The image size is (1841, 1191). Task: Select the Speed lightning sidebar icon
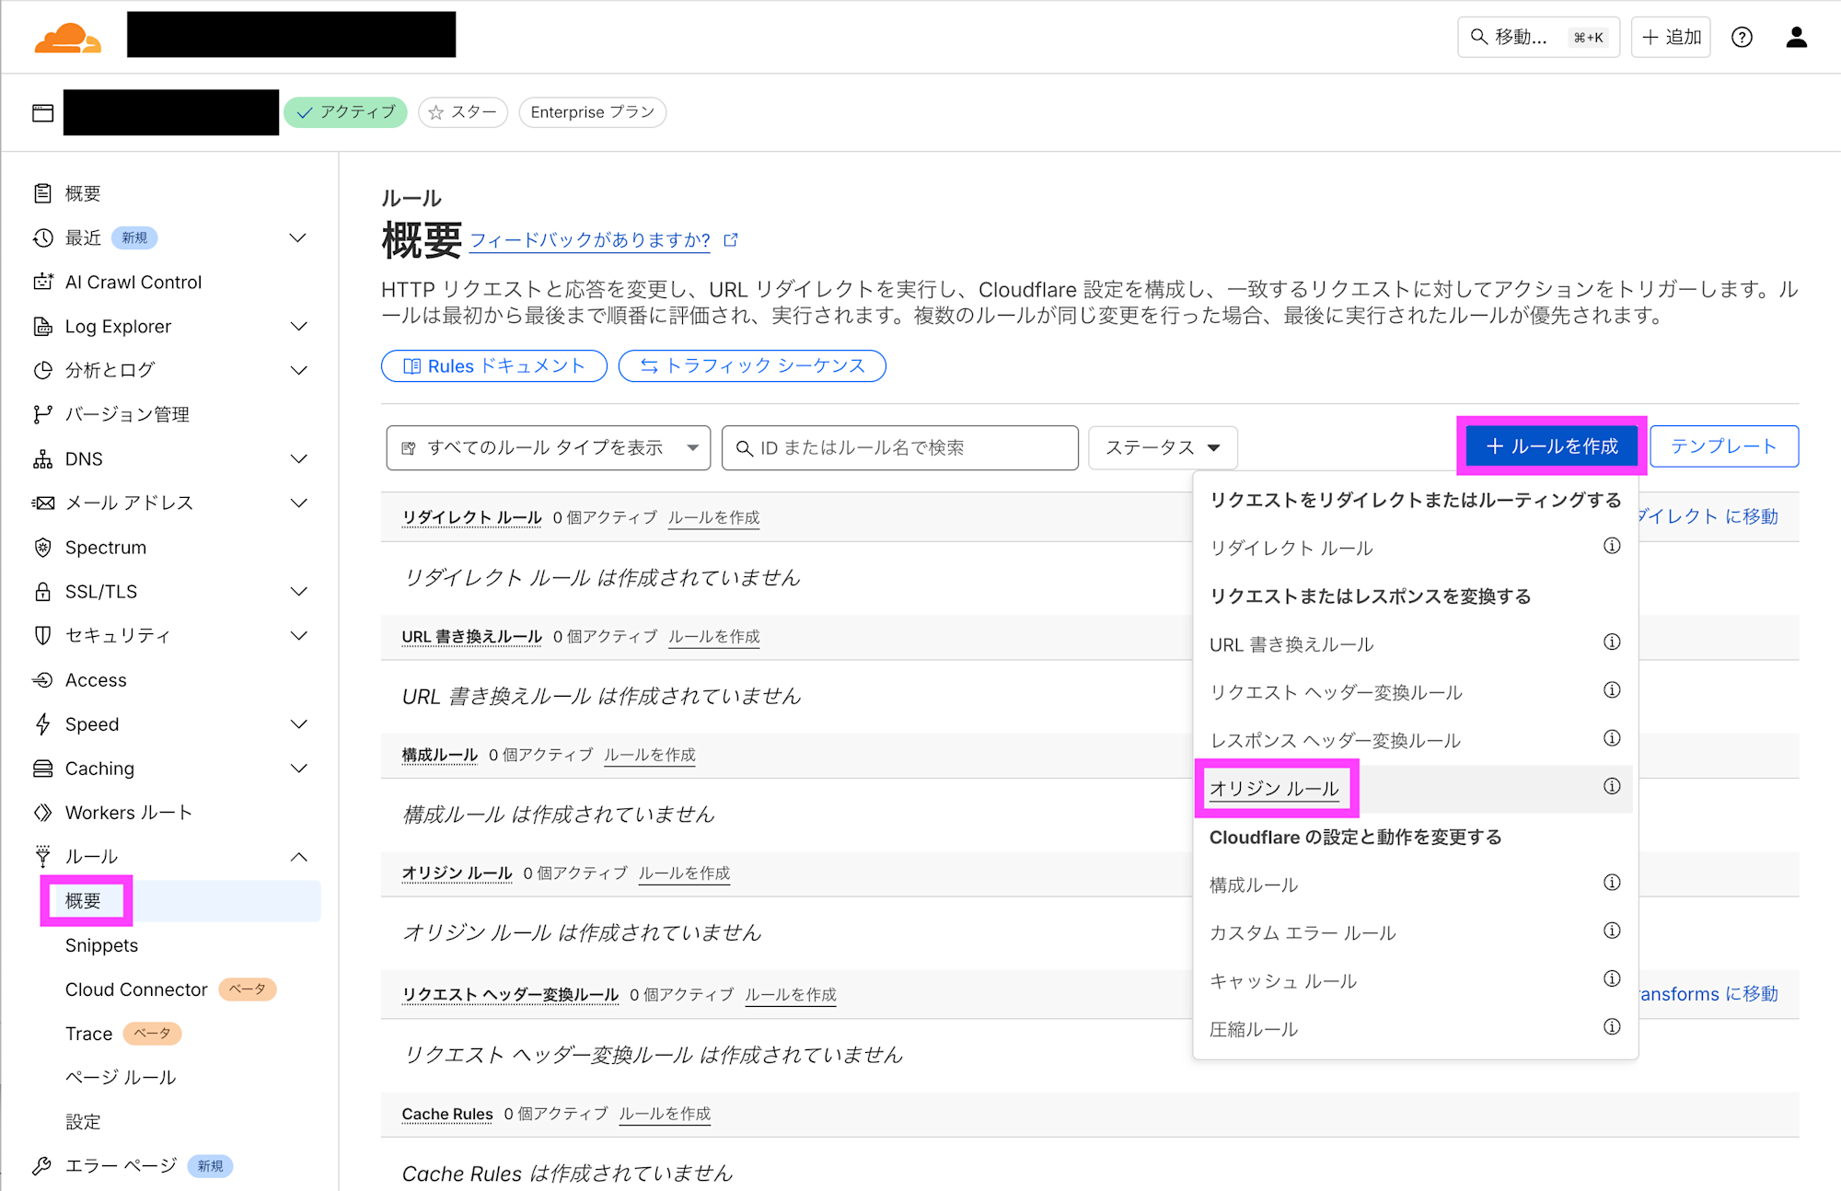click(42, 723)
